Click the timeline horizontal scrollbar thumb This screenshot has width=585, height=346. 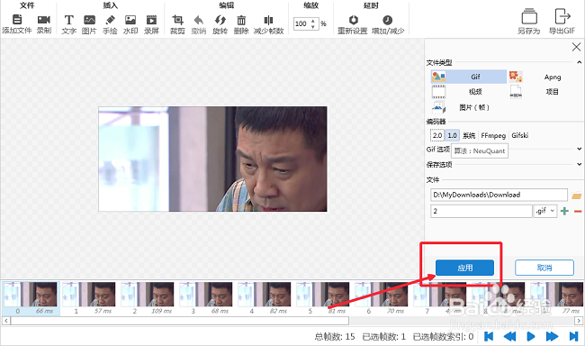[x=180, y=321]
